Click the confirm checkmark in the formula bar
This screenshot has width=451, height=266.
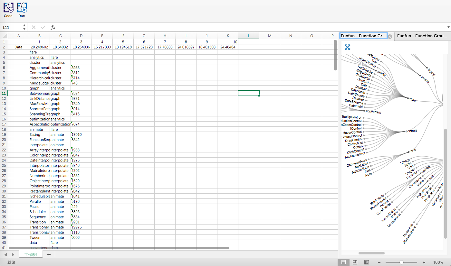click(43, 27)
